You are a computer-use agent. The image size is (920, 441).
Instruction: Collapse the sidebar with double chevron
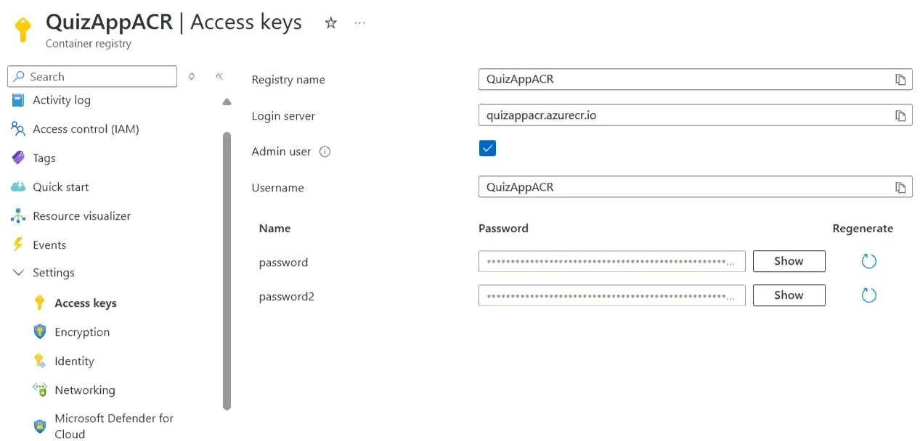(219, 76)
